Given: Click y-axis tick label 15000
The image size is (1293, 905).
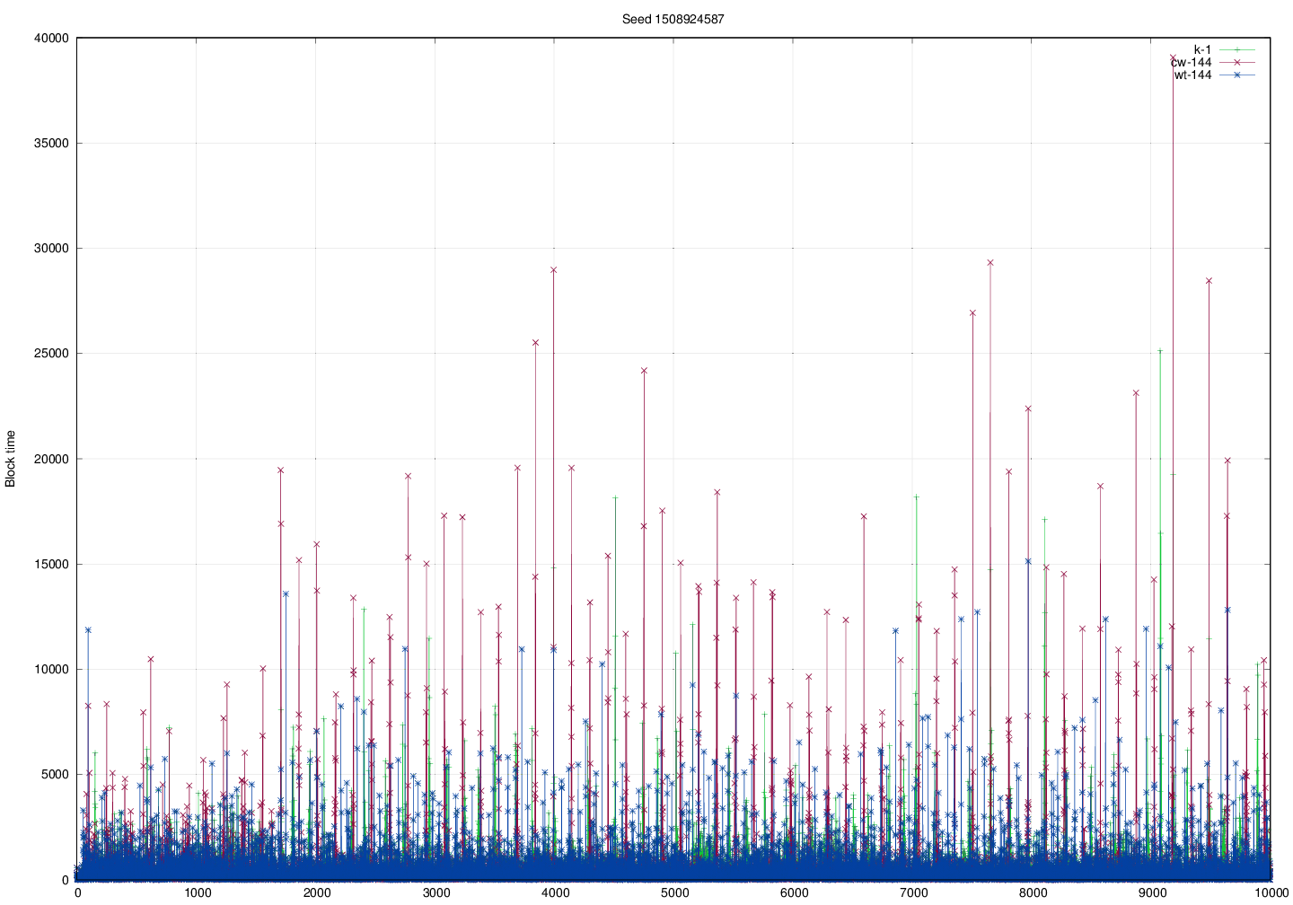Looking at the screenshot, I should (x=50, y=564).
